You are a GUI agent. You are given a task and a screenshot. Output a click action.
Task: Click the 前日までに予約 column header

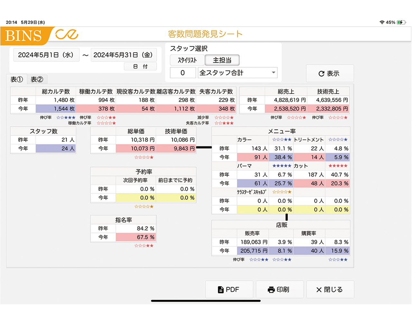[176, 181]
